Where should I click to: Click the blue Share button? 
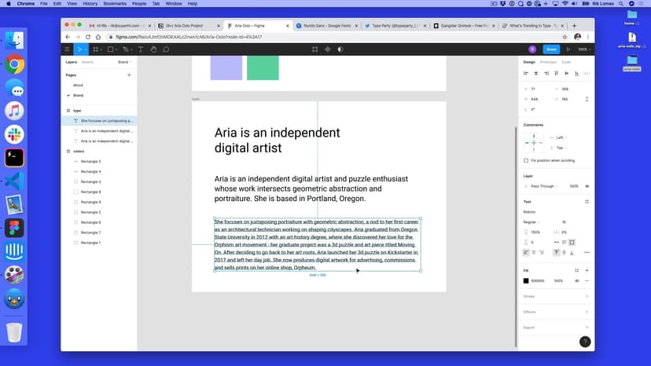pos(551,49)
